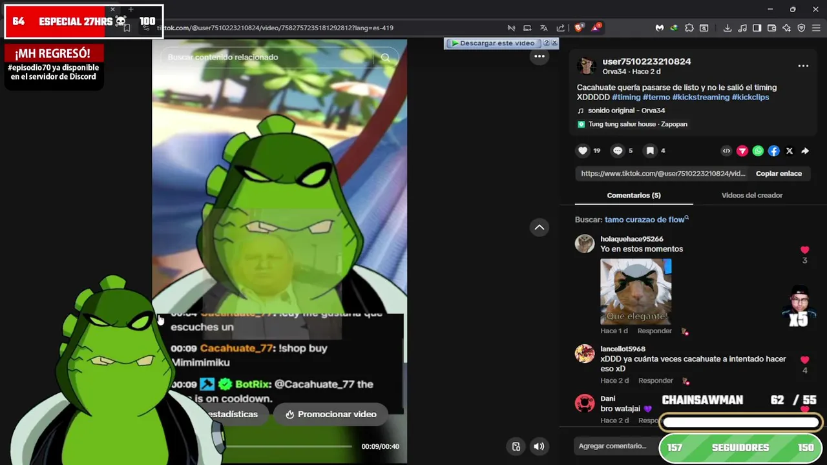
Task: Share the video to WhatsApp
Action: click(758, 151)
